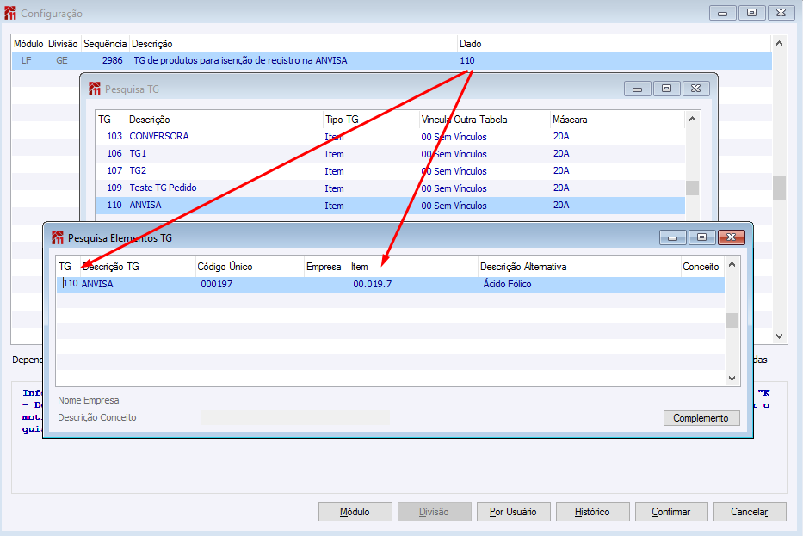Select the item cell 00.019.7

[373, 284]
